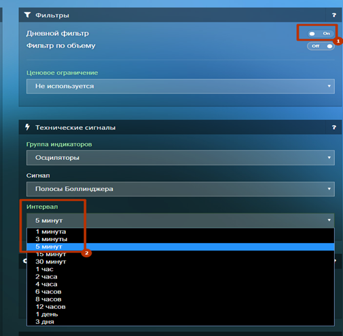Toggle the Дневной фильтр switch

(321, 34)
